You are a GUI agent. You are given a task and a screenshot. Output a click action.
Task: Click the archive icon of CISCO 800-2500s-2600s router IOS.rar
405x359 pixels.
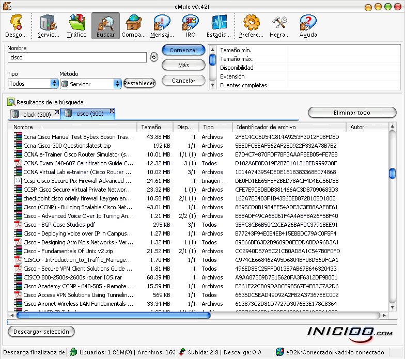pyautogui.click(x=18, y=277)
